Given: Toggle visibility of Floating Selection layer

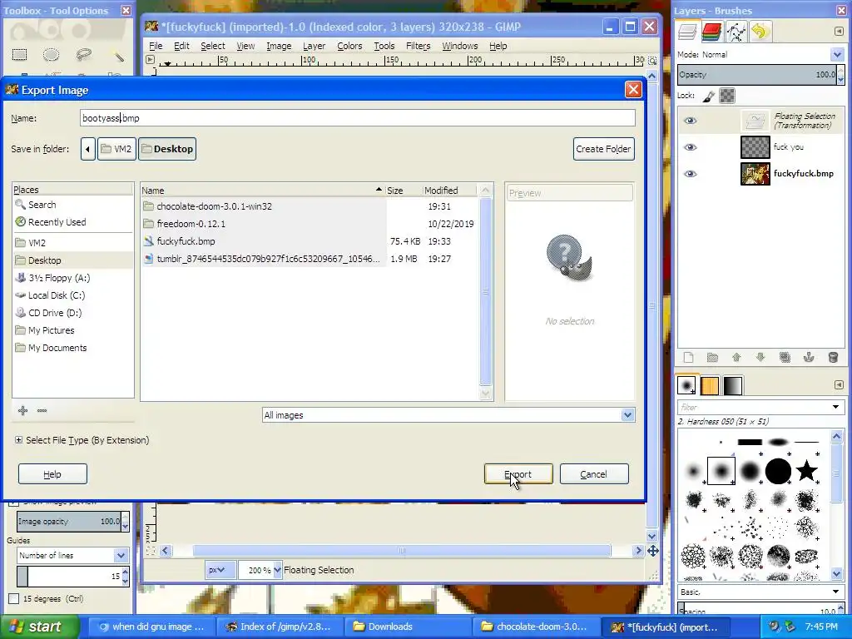Looking at the screenshot, I should (690, 121).
